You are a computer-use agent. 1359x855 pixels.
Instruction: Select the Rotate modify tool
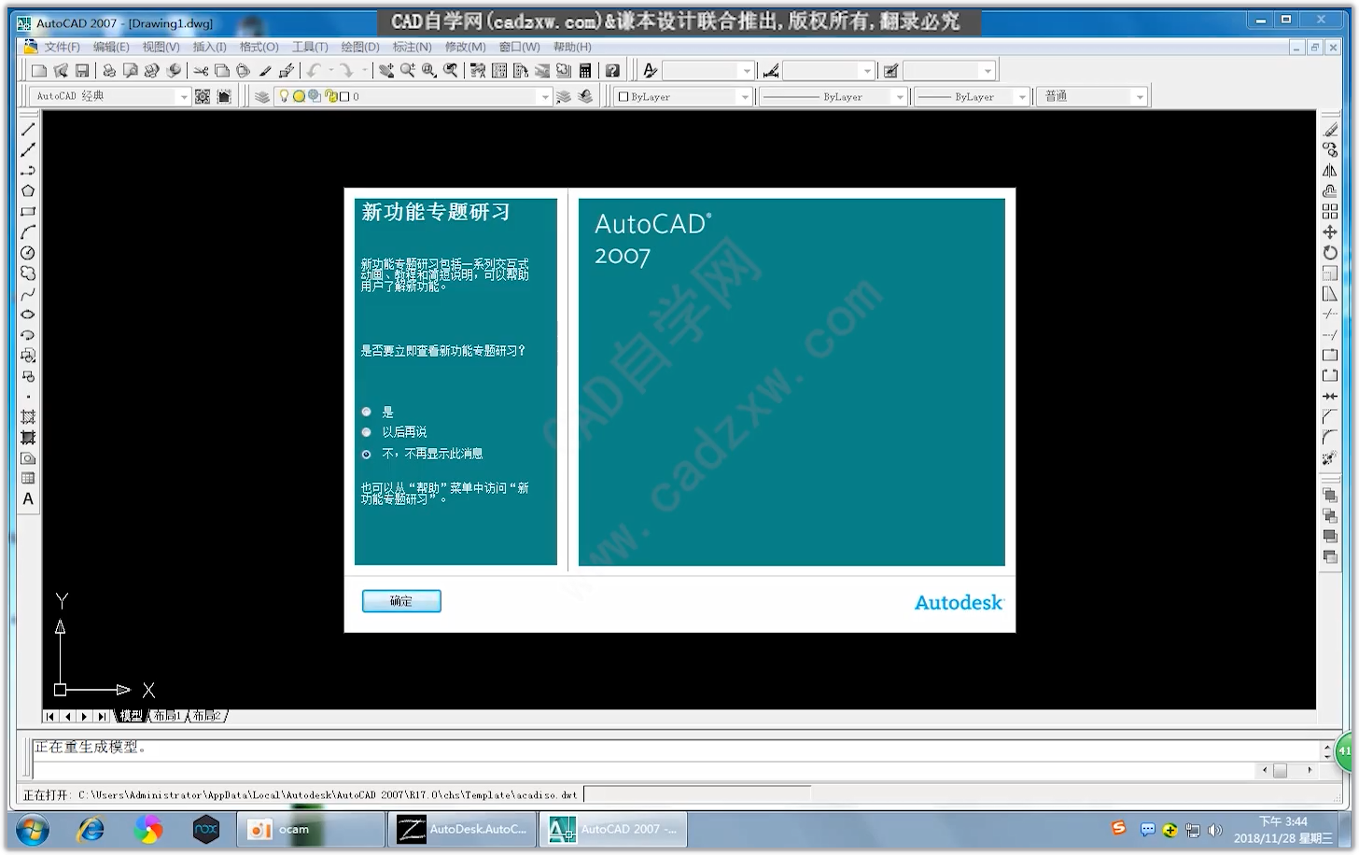click(x=1330, y=252)
